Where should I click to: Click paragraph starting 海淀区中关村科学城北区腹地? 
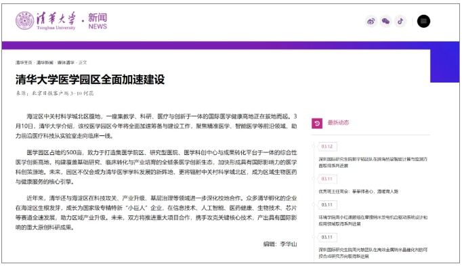click(156, 127)
